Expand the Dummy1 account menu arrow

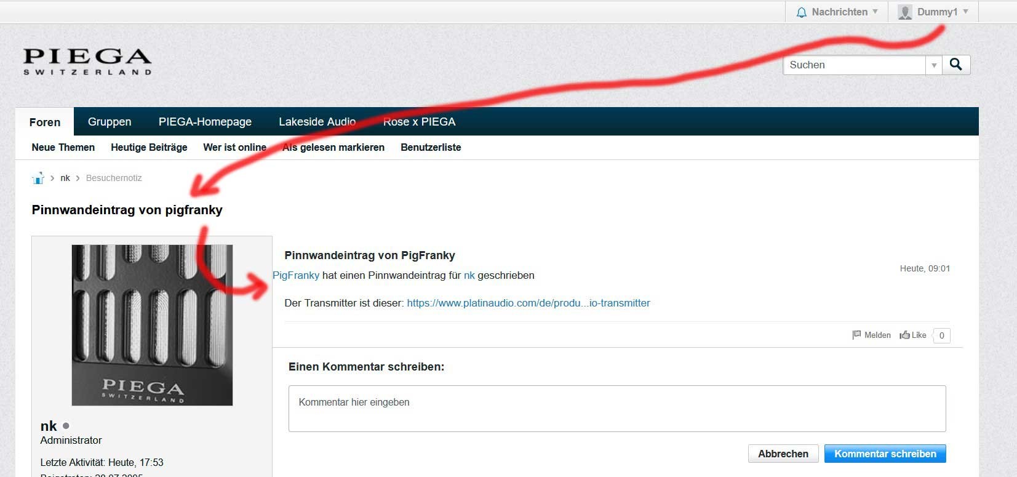pyautogui.click(x=965, y=12)
